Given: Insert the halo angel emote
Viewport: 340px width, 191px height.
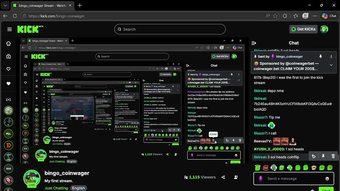Looking at the screenshot, I should point(257,168).
